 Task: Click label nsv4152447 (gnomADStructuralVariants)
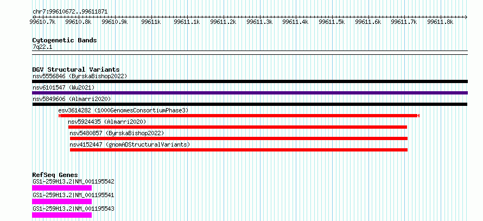(130, 144)
